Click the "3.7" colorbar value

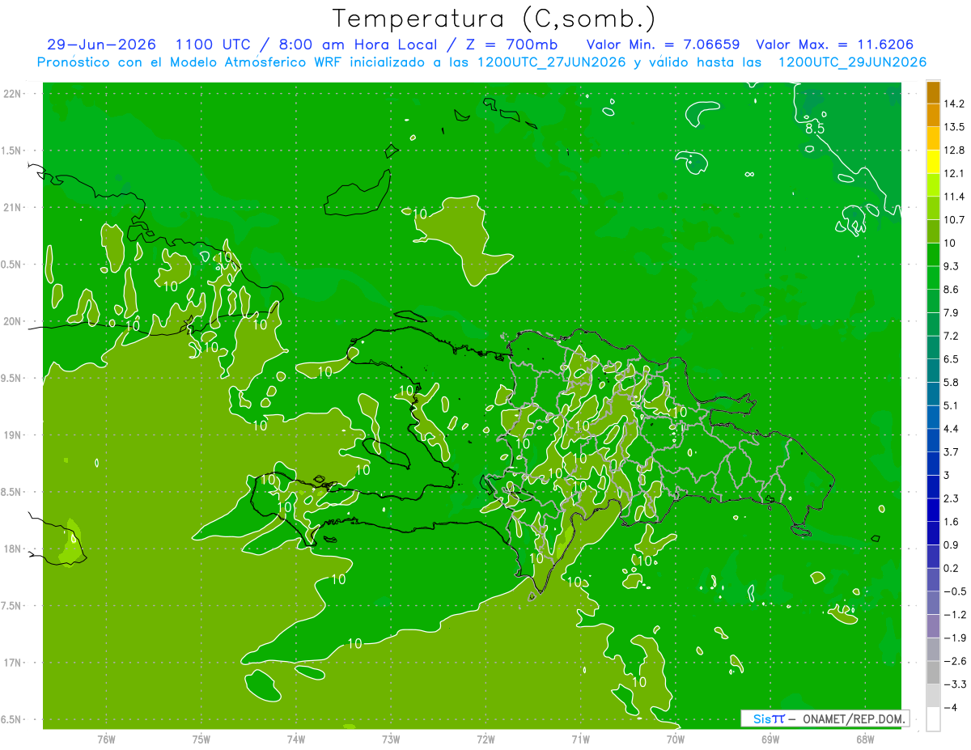point(951,451)
